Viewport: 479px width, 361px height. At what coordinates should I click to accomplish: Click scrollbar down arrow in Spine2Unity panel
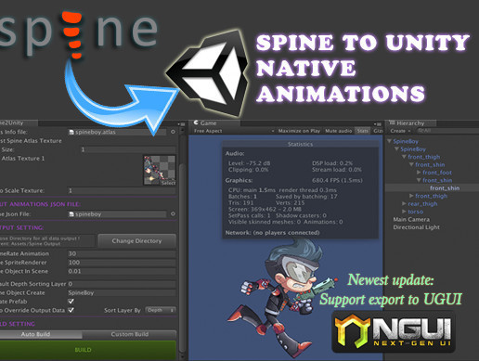pos(183,356)
